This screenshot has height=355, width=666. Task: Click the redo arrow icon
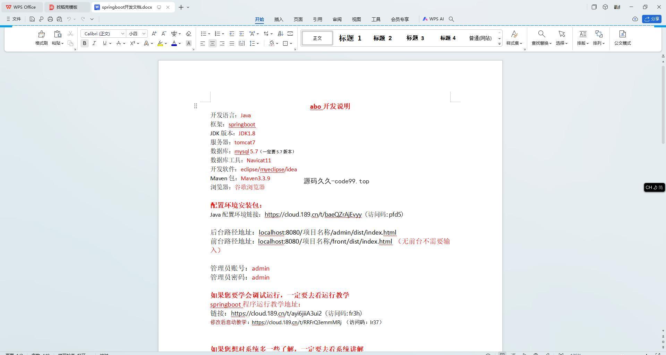(83, 19)
